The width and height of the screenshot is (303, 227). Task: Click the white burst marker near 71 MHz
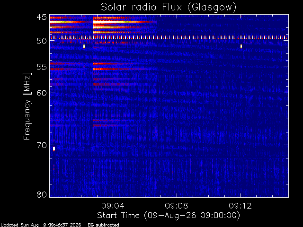[x=54, y=149]
